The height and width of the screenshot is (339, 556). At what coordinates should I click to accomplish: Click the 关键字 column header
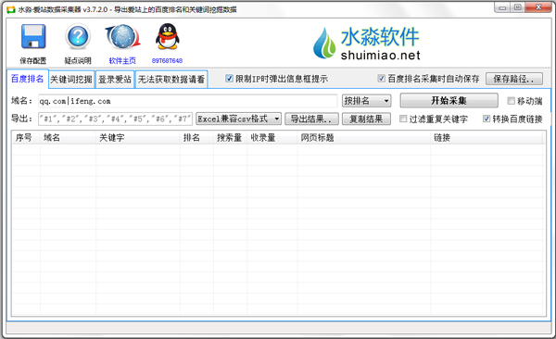click(138, 138)
